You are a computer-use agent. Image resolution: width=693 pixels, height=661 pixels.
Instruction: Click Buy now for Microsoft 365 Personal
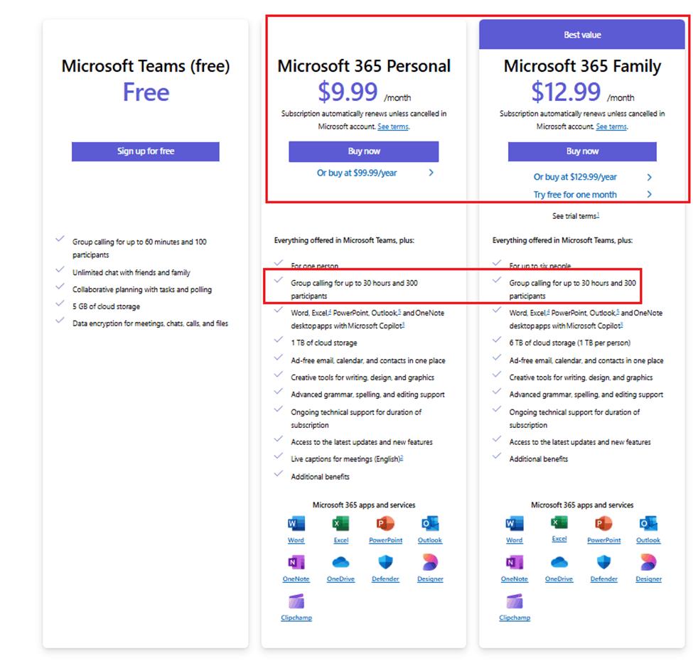364,151
